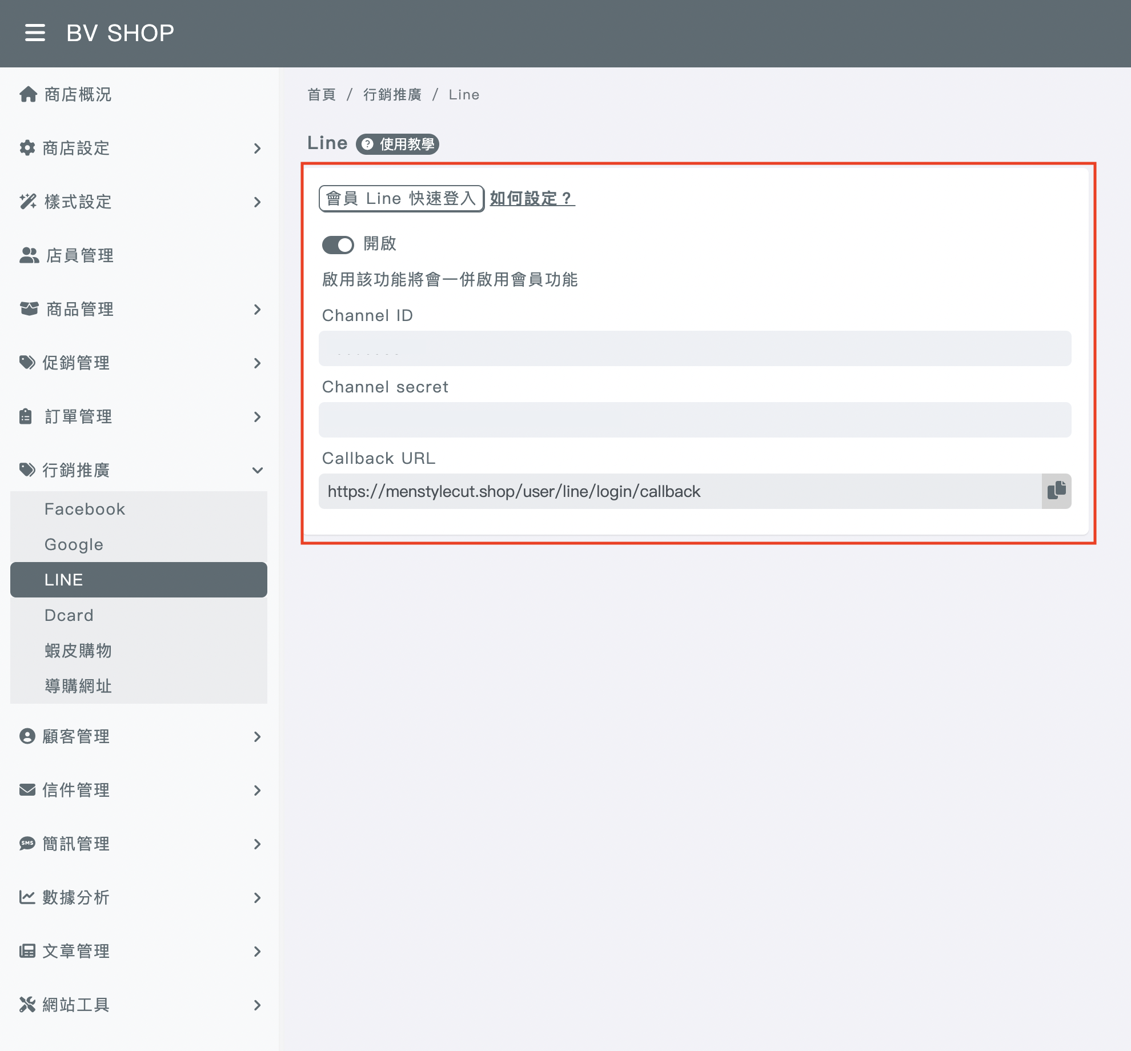Expand the 訂單管理 chevron

[x=257, y=416]
